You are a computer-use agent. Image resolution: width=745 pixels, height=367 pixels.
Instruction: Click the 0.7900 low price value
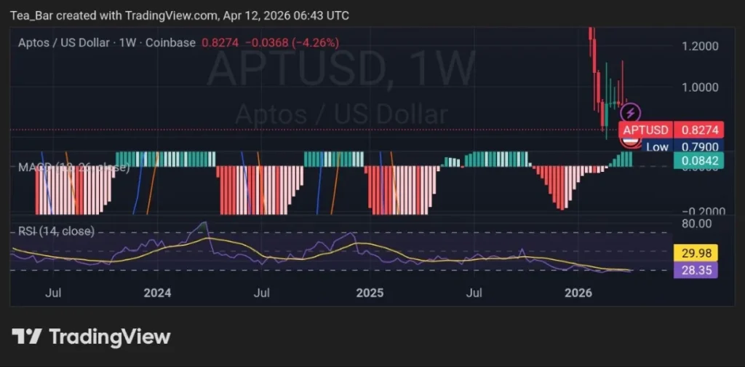(x=698, y=147)
